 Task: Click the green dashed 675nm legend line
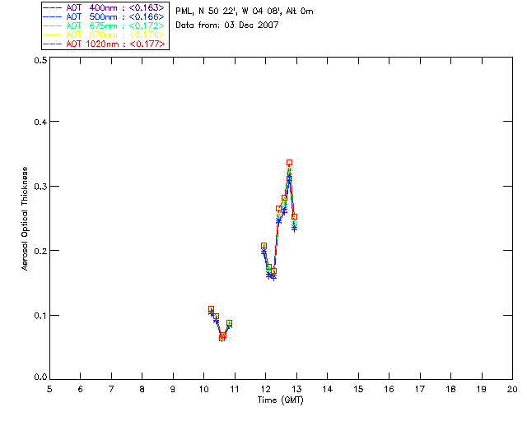53,25
